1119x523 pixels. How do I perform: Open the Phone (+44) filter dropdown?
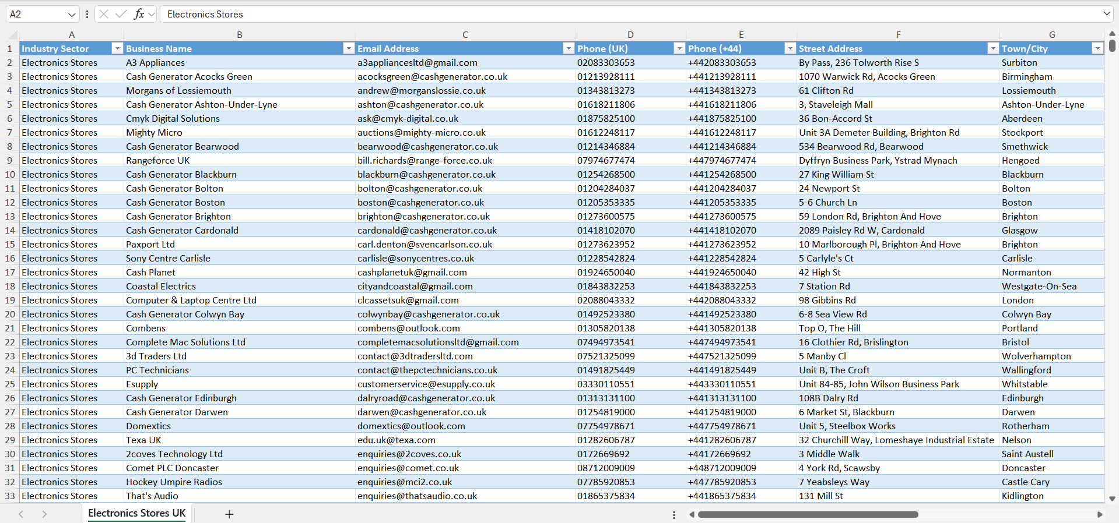click(x=790, y=48)
